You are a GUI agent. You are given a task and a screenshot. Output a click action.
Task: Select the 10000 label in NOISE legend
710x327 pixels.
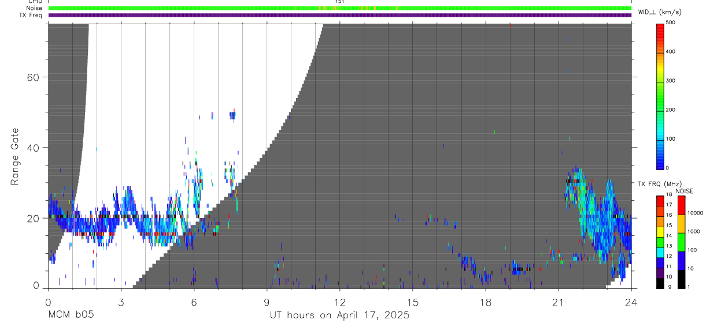click(696, 213)
